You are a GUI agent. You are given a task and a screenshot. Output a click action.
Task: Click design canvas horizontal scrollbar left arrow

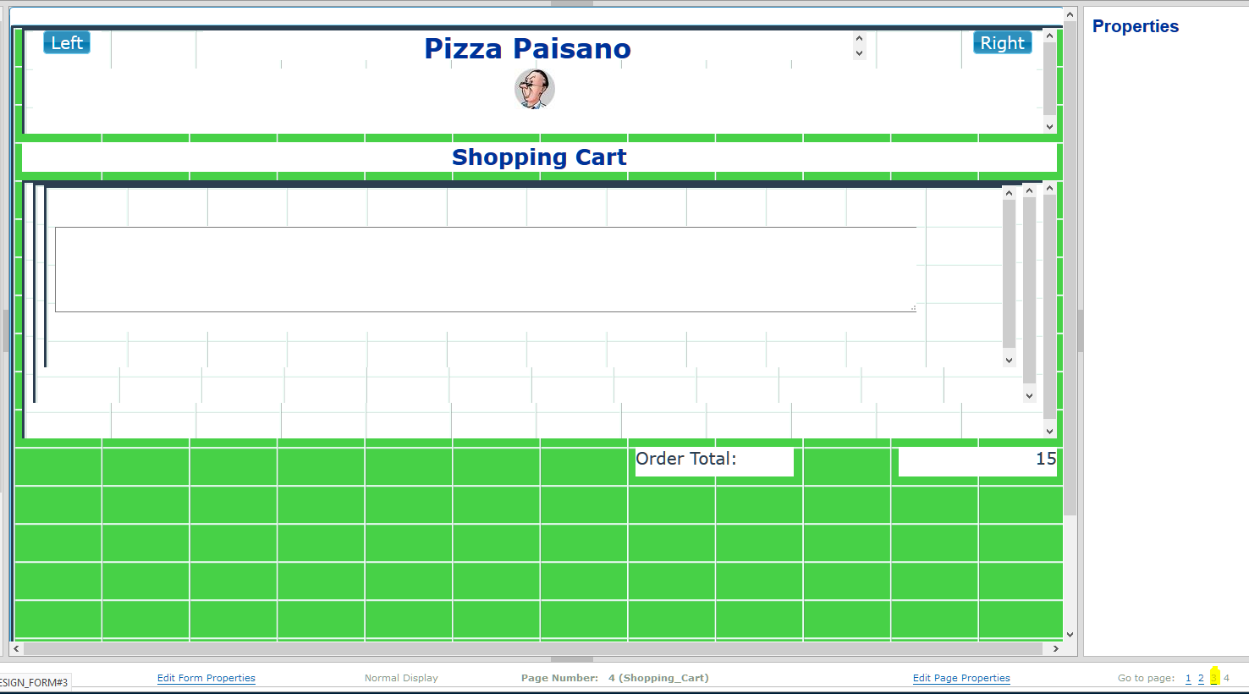coord(16,649)
